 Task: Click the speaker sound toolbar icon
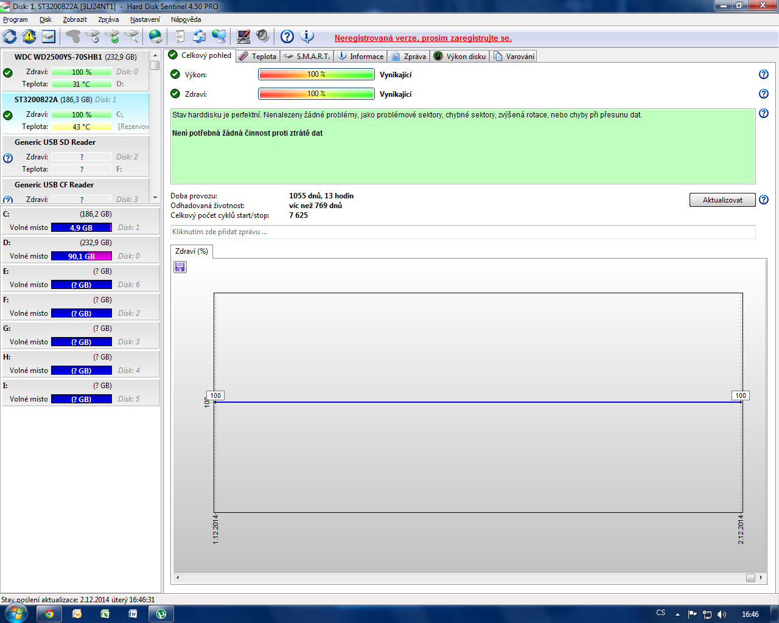(263, 37)
